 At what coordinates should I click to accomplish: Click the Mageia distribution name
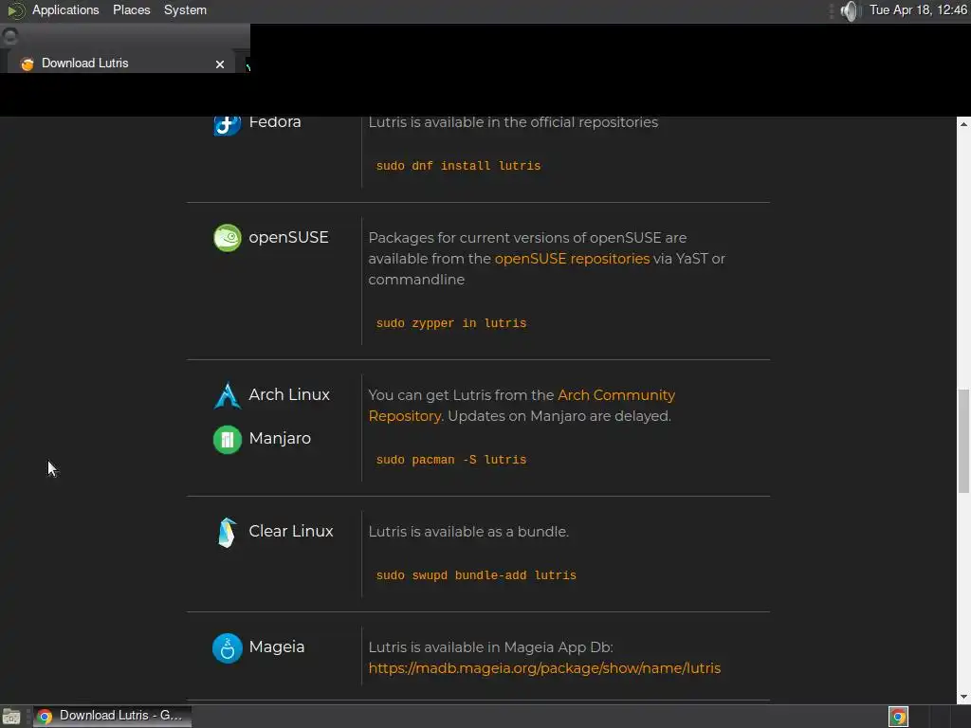click(277, 647)
